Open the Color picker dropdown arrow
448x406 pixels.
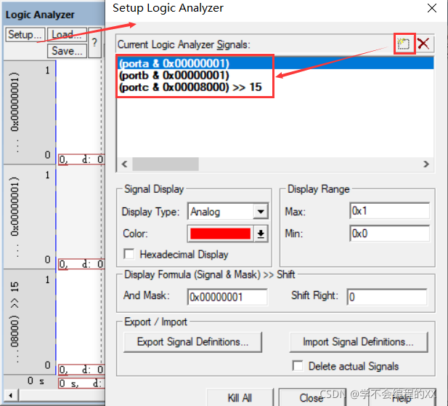261,234
